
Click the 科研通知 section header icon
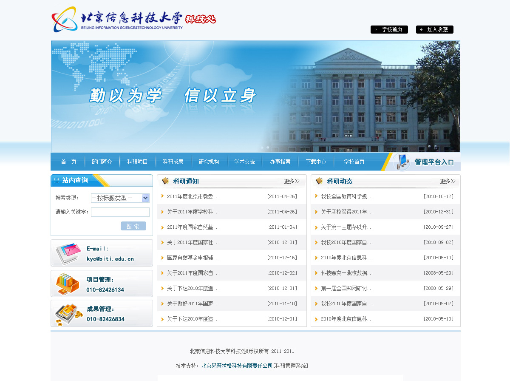[165, 181]
